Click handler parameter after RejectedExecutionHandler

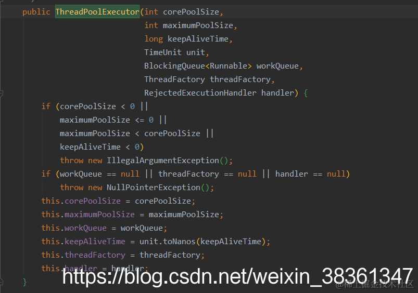(x=277, y=93)
